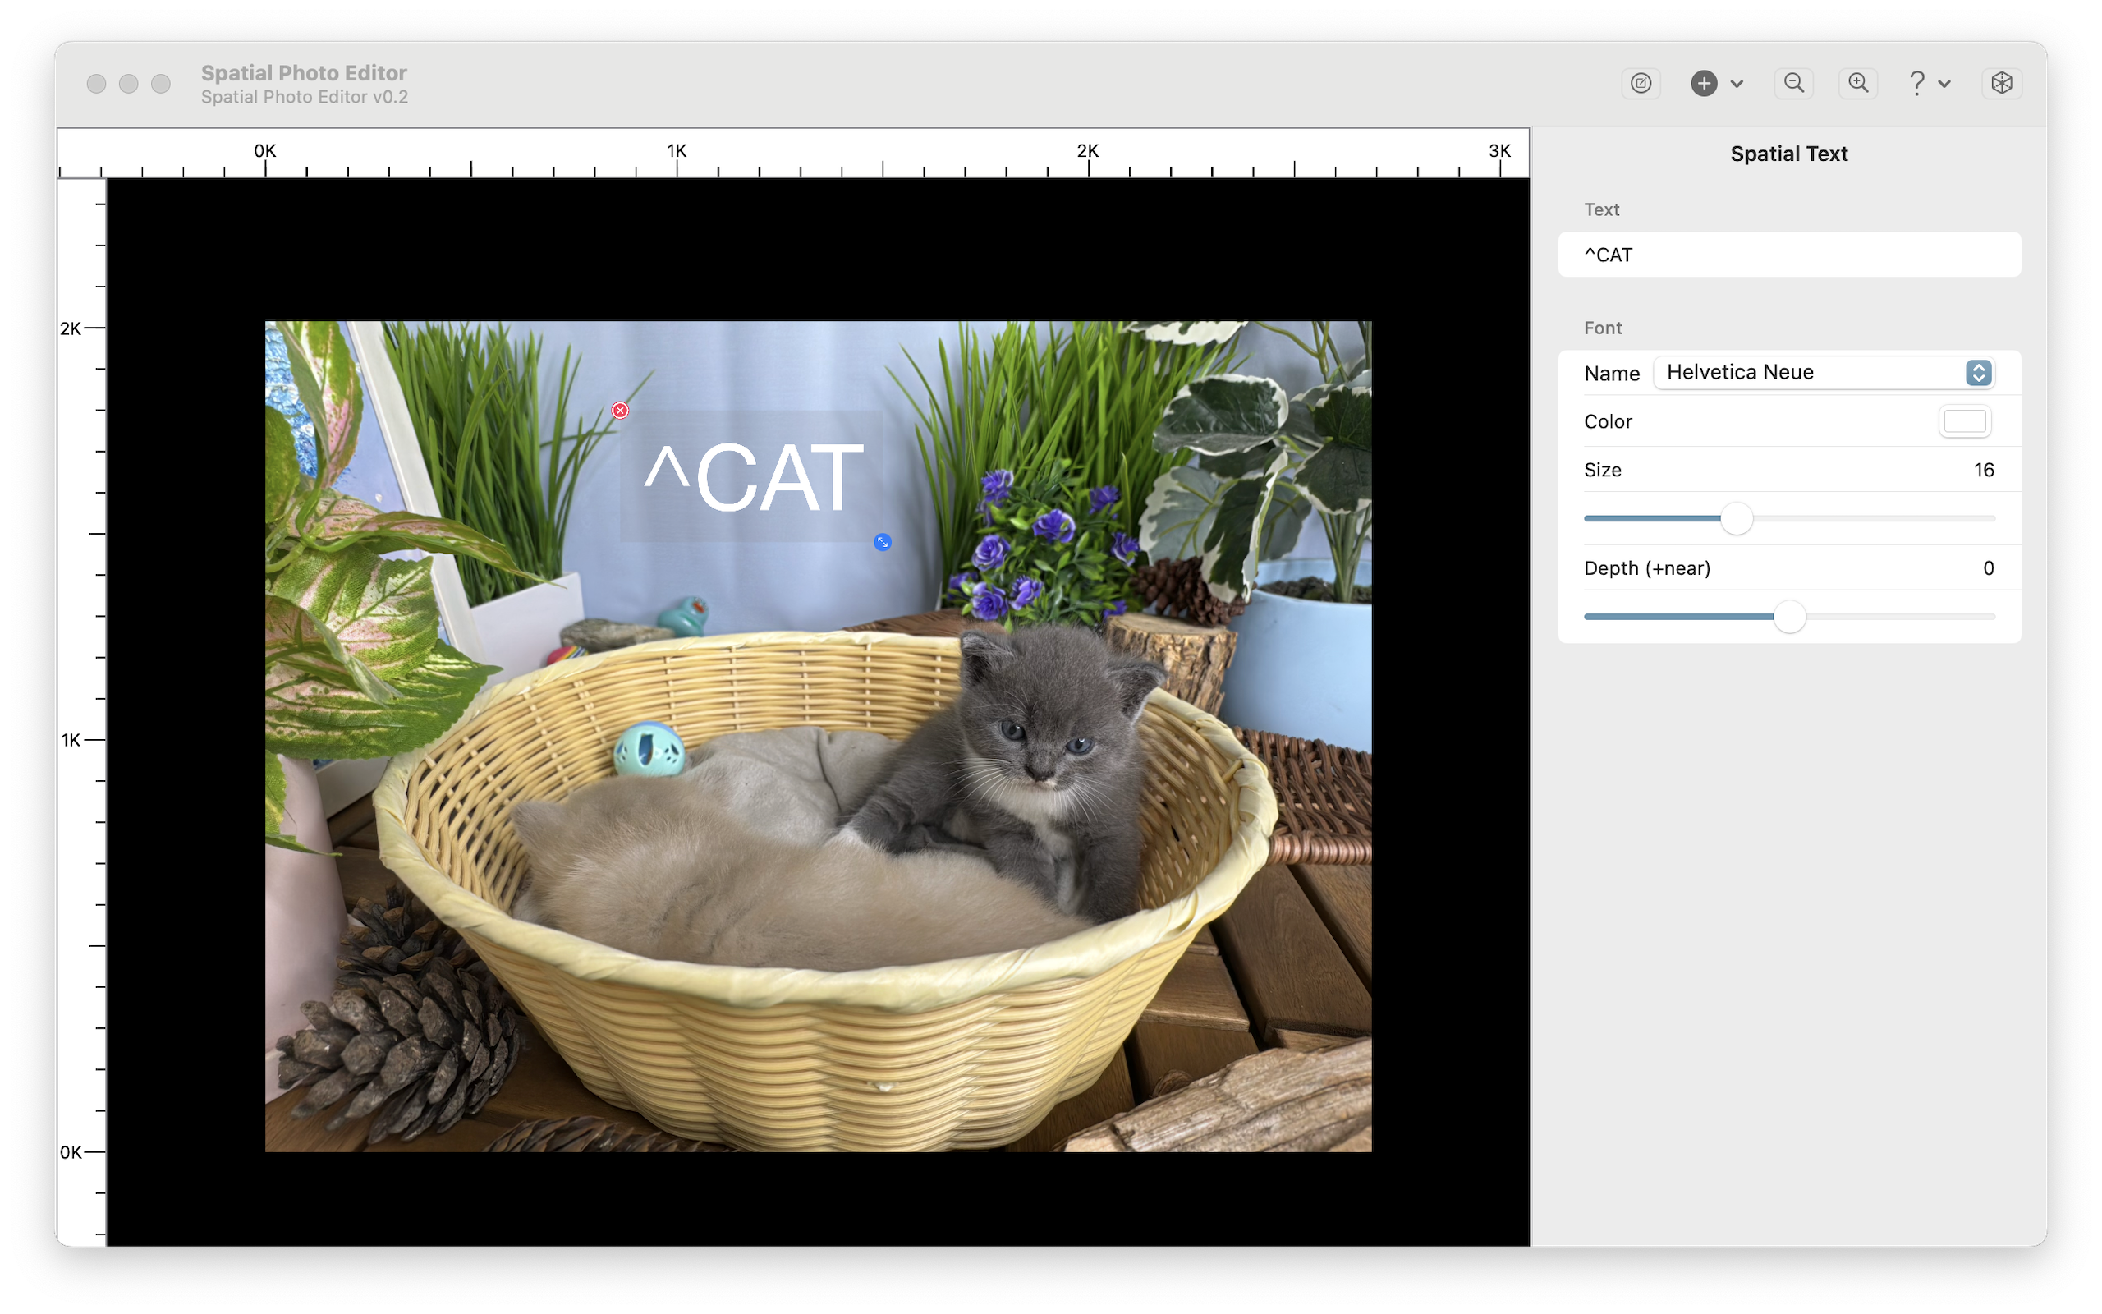
Task: Click the Spatial Text panel heading
Action: click(x=1789, y=154)
